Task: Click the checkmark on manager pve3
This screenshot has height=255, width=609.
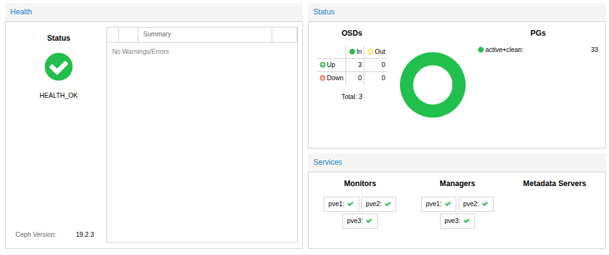Action: pos(467,221)
